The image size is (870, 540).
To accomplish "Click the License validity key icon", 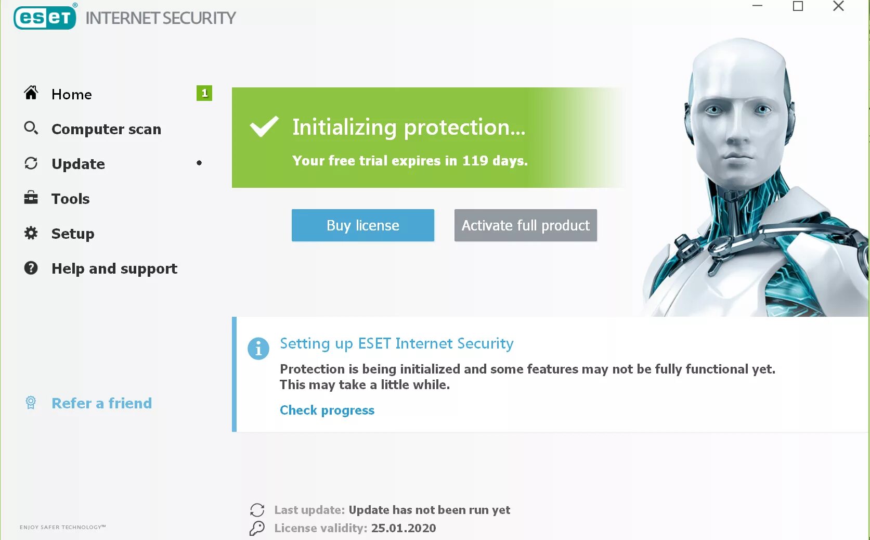I will [257, 529].
